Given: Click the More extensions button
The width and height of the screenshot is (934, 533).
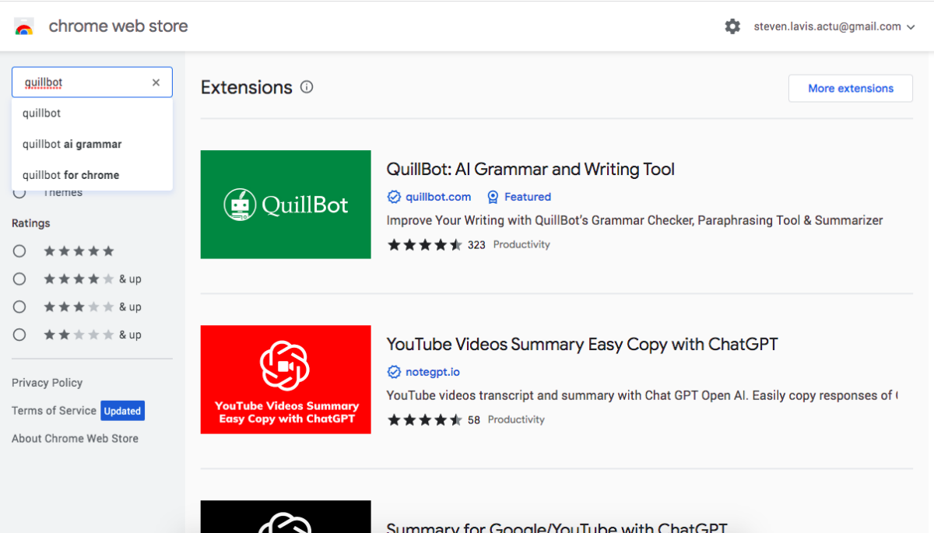Looking at the screenshot, I should tap(851, 89).
